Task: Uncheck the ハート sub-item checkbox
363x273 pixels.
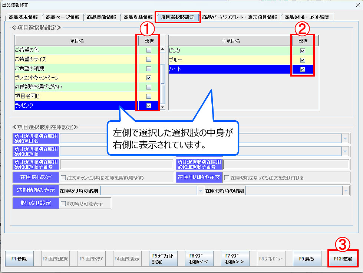Action: 303,69
